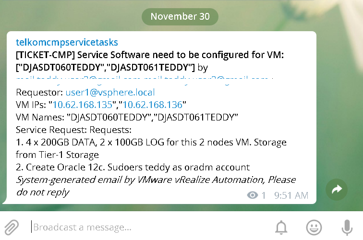Follow the 10.62.168.136 IP link
This screenshot has height=240, width=363.
153,105
